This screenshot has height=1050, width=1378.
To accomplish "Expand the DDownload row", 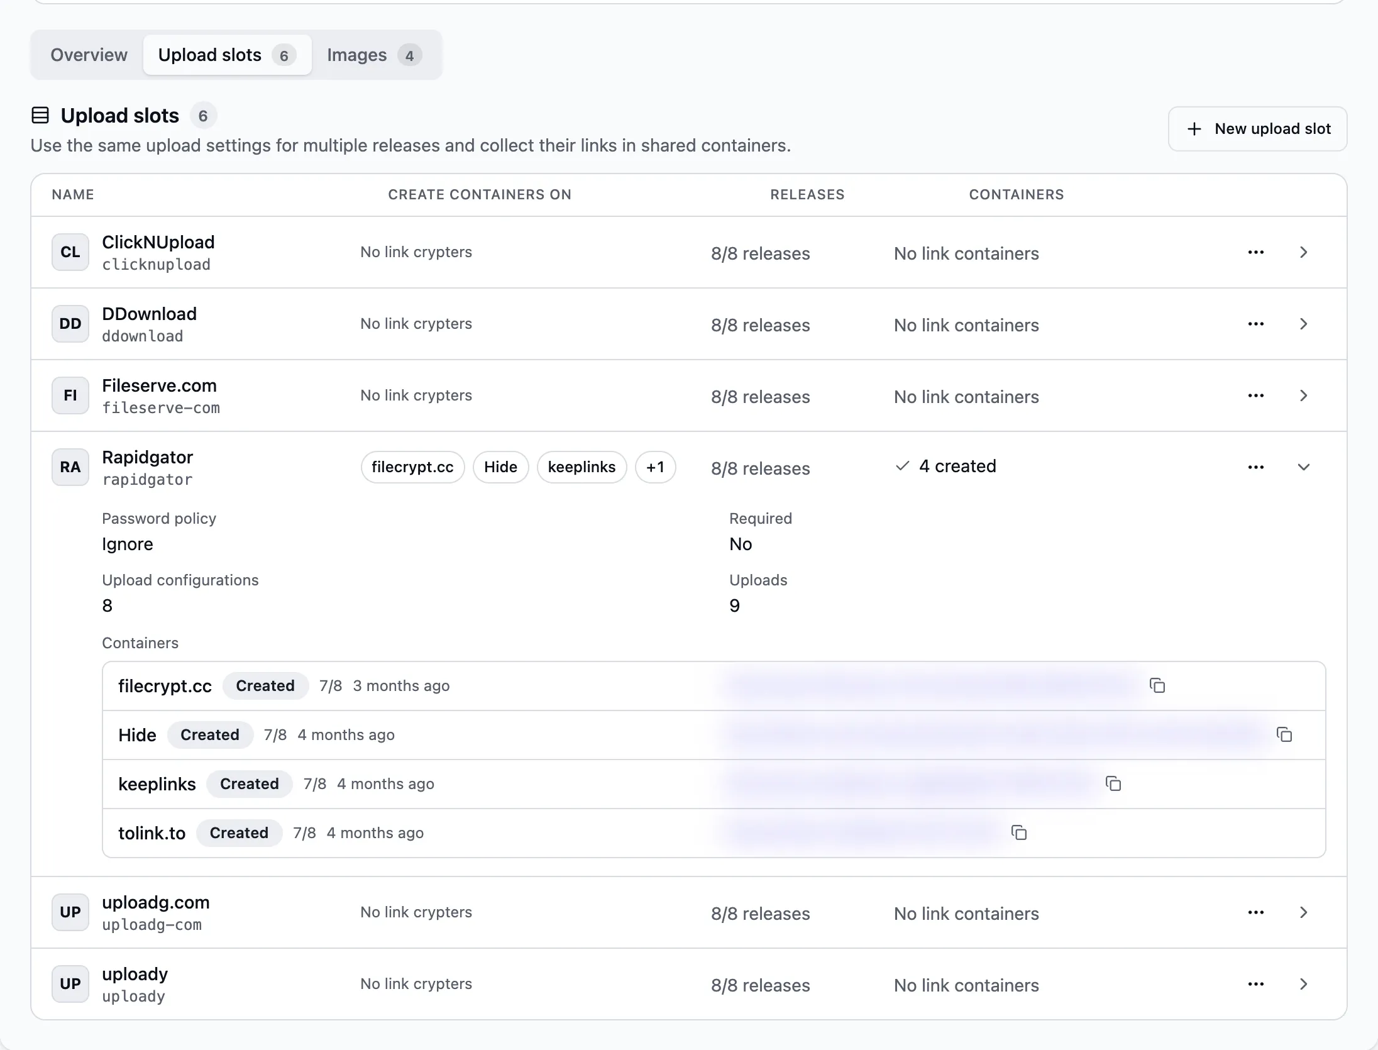I will [x=1303, y=324].
